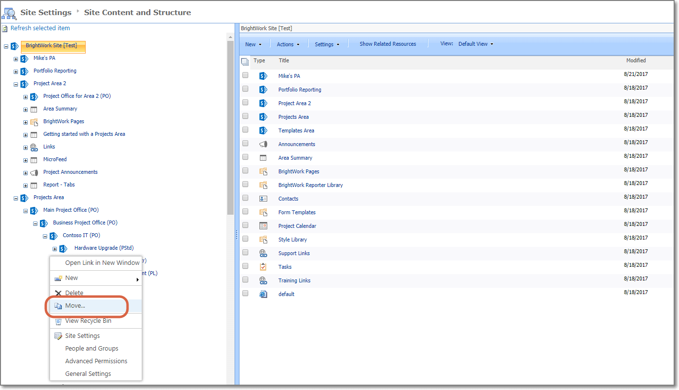Click site icon beside Hardware Upgrade (PStd)
Image resolution: width=679 pixels, height=390 pixels.
click(63, 248)
